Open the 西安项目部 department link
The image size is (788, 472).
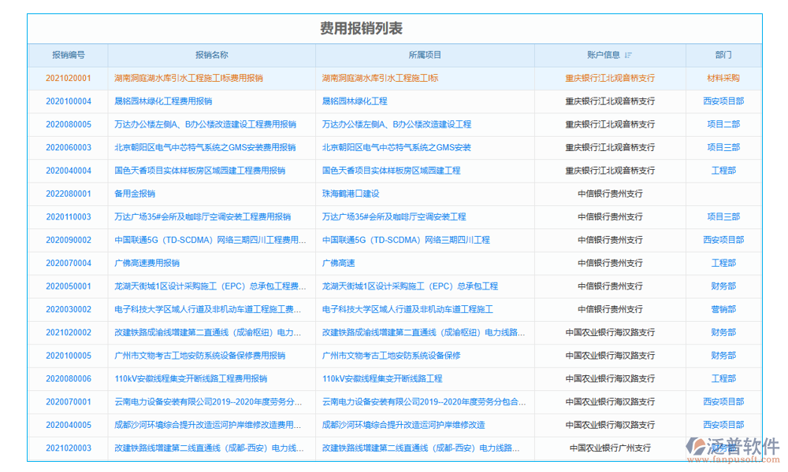(724, 101)
